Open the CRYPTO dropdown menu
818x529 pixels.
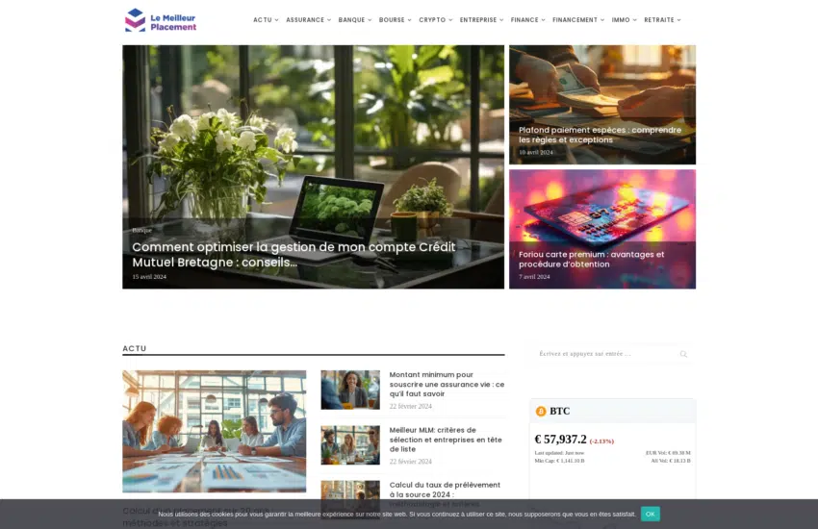coord(435,20)
